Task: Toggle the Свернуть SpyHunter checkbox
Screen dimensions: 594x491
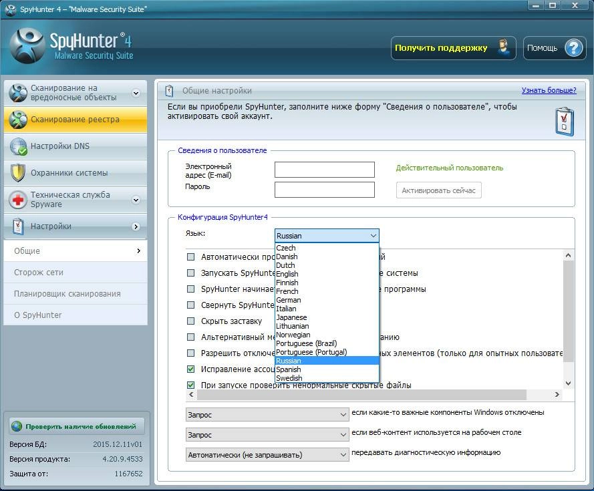Action: tap(191, 305)
